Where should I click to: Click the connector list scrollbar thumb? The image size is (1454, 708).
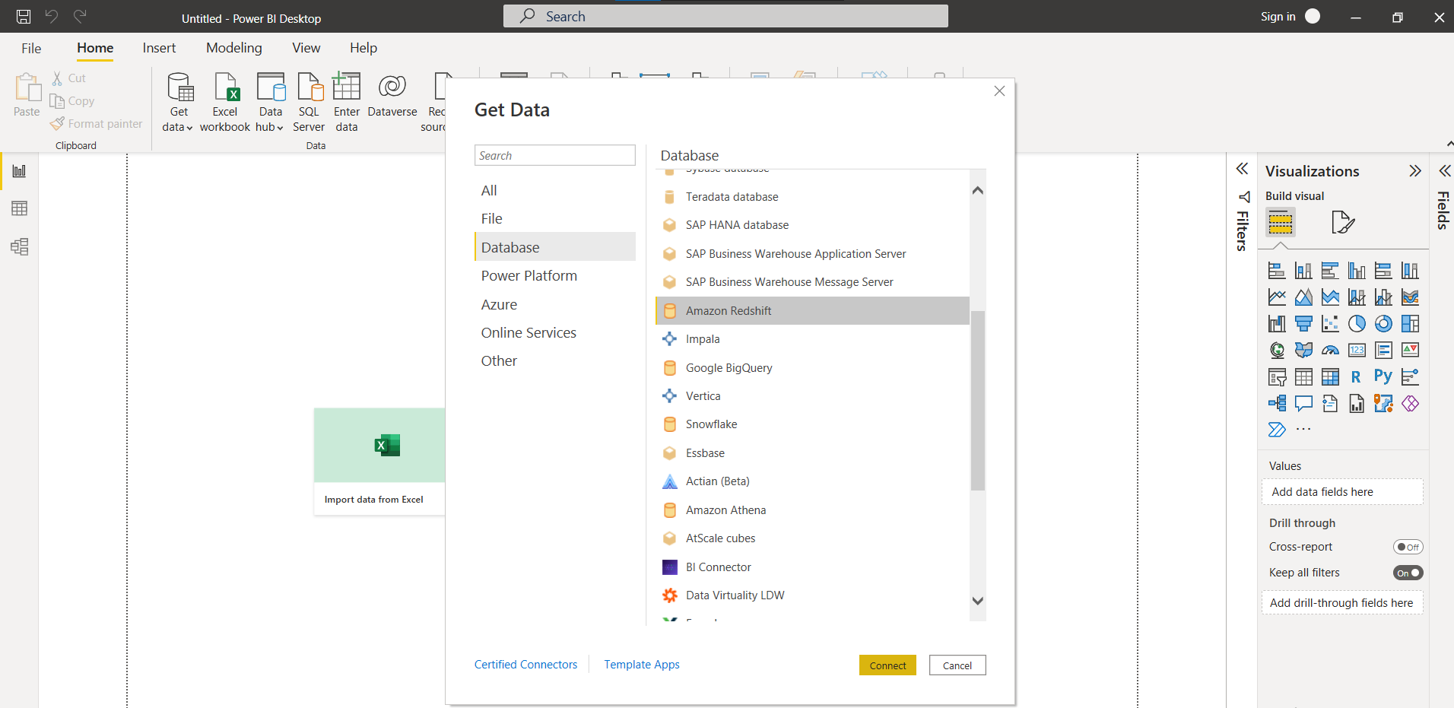point(978,401)
